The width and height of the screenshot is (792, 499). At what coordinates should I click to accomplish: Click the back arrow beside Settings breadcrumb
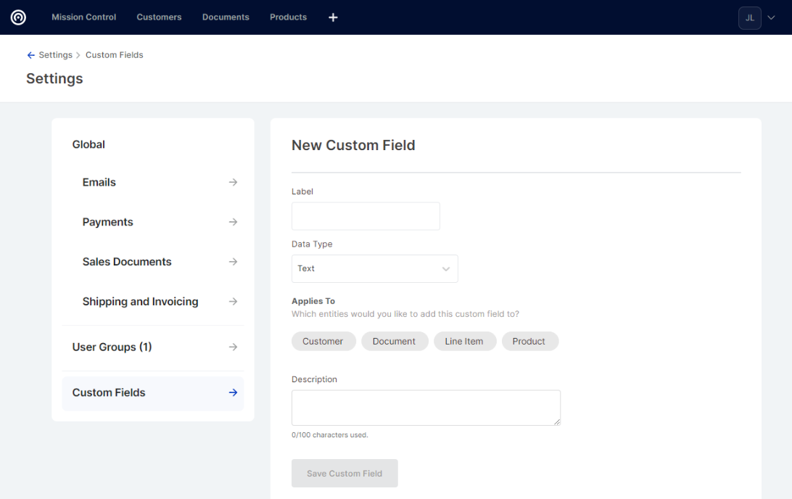click(x=30, y=55)
